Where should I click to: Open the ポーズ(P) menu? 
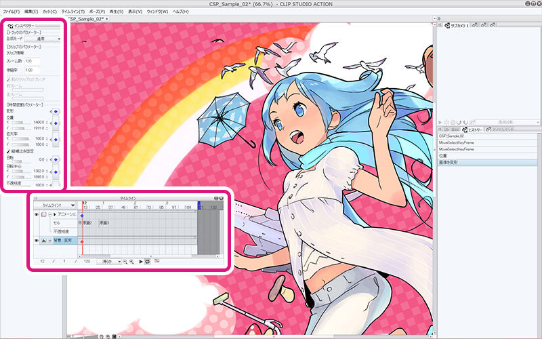point(97,12)
